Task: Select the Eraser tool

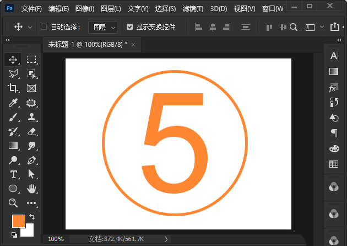Action: pos(31,131)
